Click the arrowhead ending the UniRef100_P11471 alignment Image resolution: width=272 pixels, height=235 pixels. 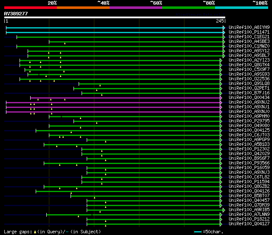click(x=224, y=32)
